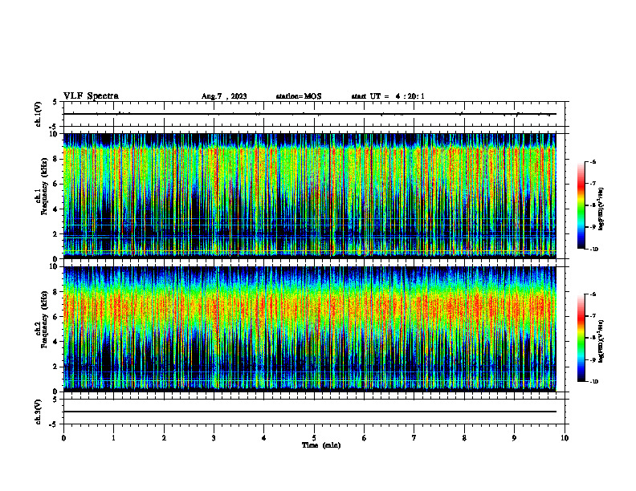636x491 pixels.
Task: Click the 'ch.1(V)' axis label
Action: [x=39, y=114]
